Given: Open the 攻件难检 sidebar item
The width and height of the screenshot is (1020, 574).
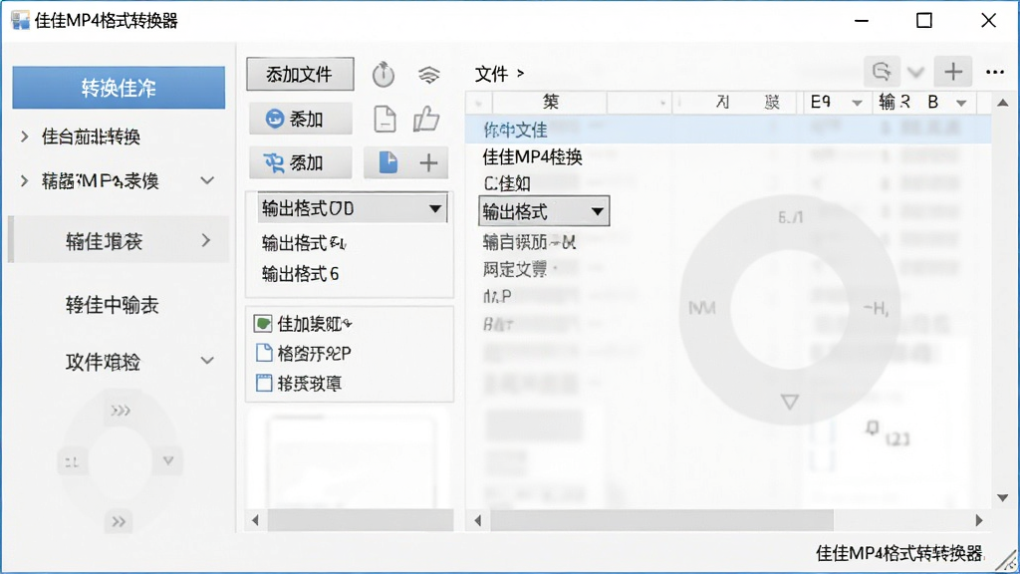Looking at the screenshot, I should (104, 362).
